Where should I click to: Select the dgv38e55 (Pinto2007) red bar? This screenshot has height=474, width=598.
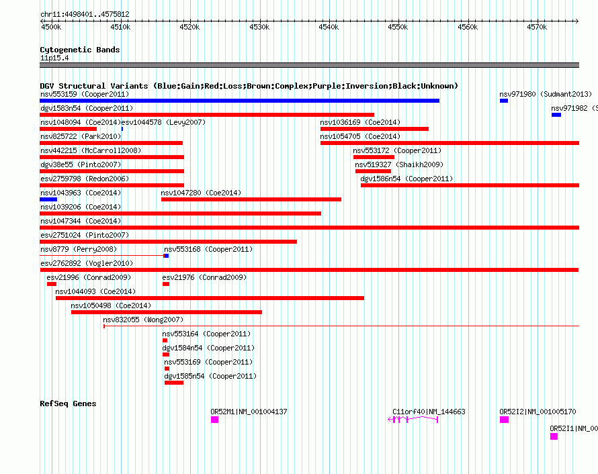pyautogui.click(x=112, y=171)
